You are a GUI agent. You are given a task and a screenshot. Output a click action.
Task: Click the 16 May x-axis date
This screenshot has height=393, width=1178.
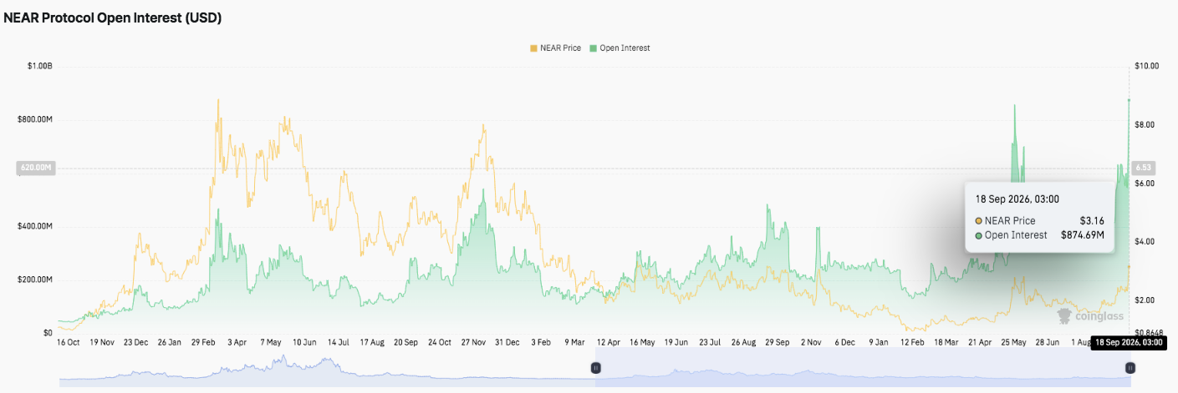coord(642,342)
